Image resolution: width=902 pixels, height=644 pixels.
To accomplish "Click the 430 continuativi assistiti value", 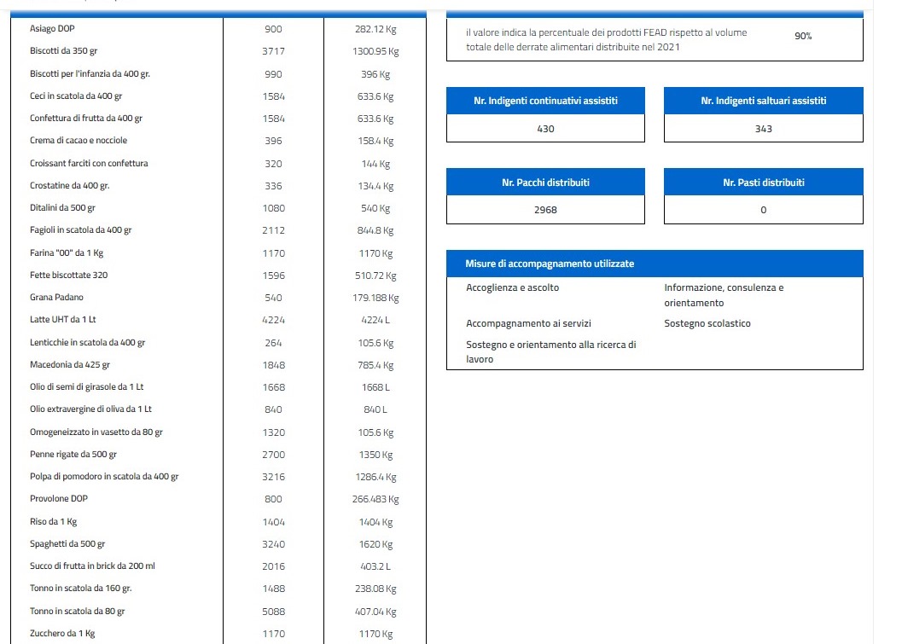I will pyautogui.click(x=545, y=129).
